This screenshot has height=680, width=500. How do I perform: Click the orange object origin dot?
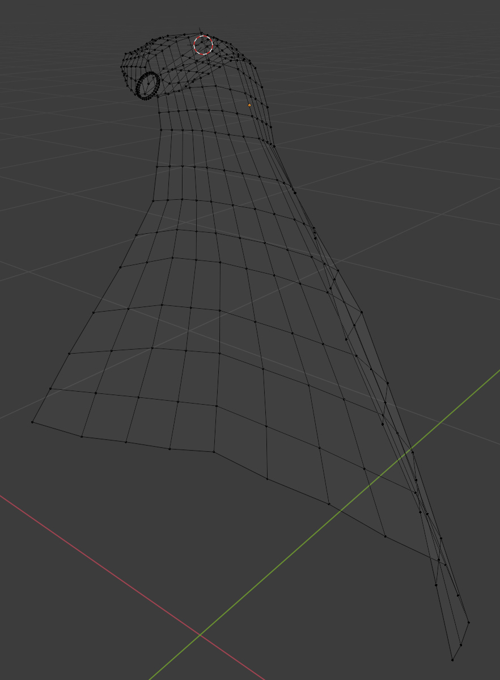249,105
